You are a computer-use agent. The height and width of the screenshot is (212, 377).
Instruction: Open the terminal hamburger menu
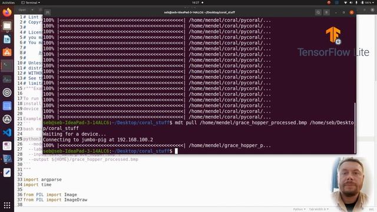tap(326, 12)
